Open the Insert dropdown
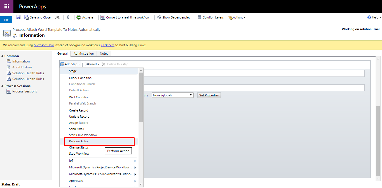 coord(92,64)
